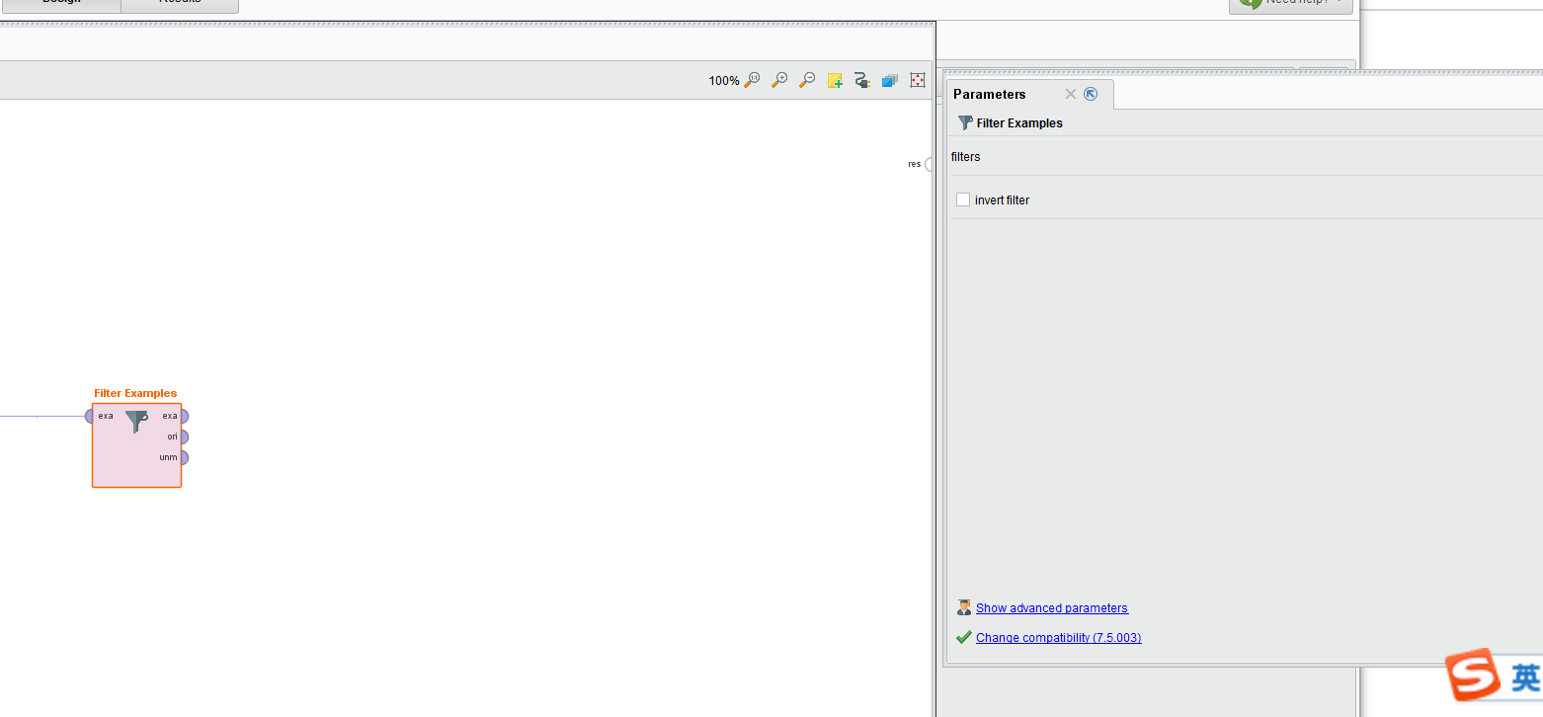Image resolution: width=1543 pixels, height=717 pixels.
Task: Open the Sogou input method icon
Action: [1473, 676]
